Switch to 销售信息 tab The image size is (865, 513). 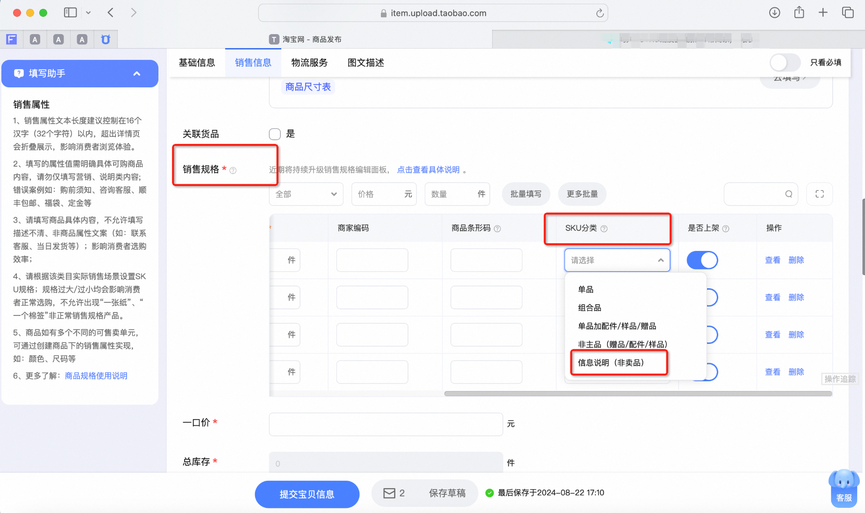253,63
